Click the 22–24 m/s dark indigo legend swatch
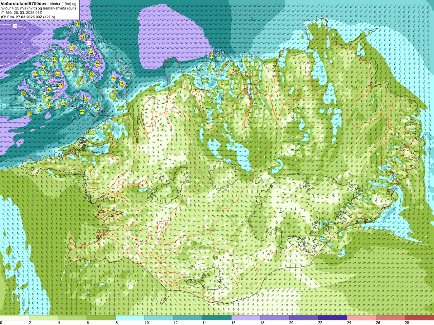The image size is (434, 325). [x=333, y=318]
